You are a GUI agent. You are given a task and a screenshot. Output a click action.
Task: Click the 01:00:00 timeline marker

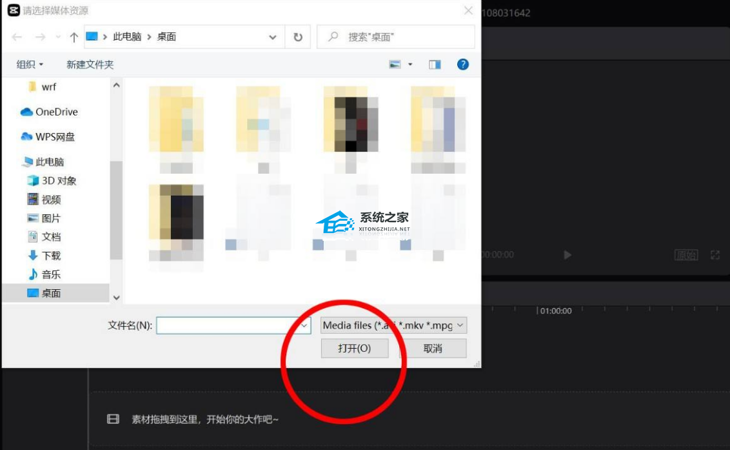pos(555,311)
